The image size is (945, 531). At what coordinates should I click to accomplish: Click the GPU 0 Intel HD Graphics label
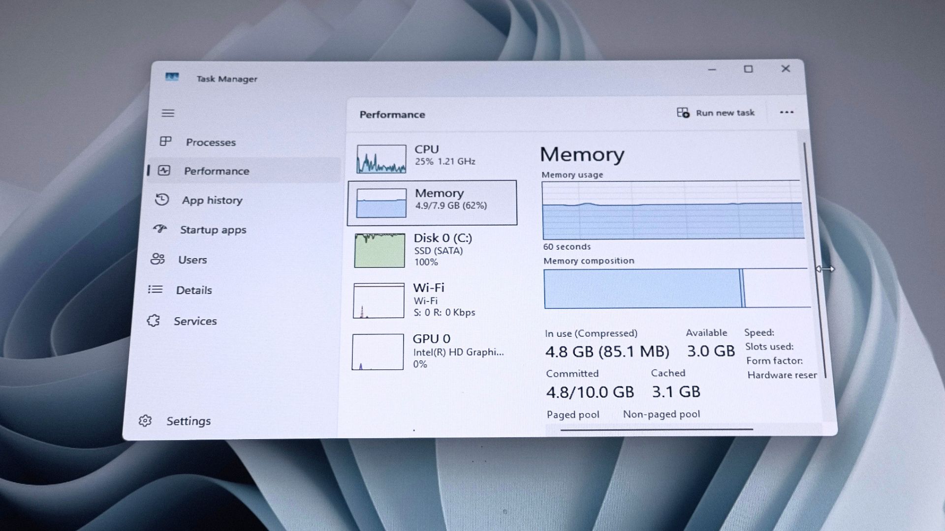pyautogui.click(x=458, y=352)
